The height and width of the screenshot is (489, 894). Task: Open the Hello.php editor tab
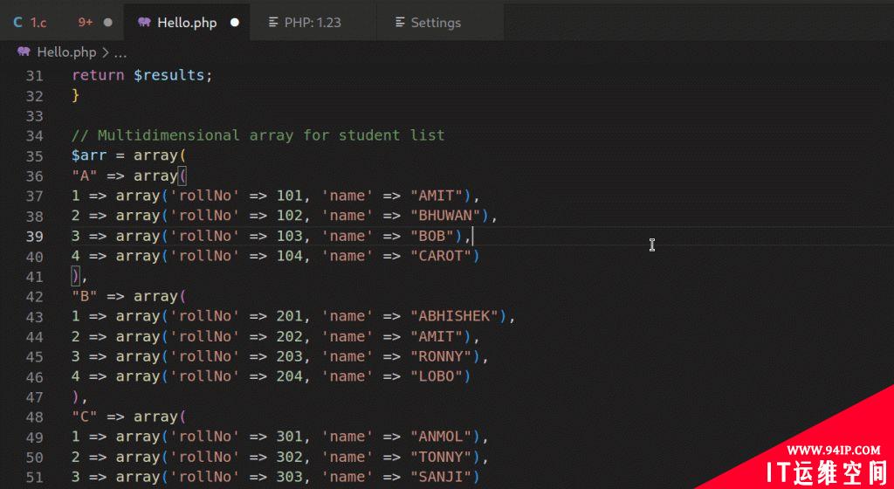[187, 23]
